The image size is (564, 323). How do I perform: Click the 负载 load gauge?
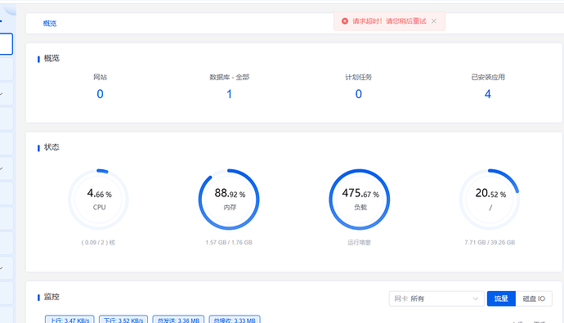360,200
